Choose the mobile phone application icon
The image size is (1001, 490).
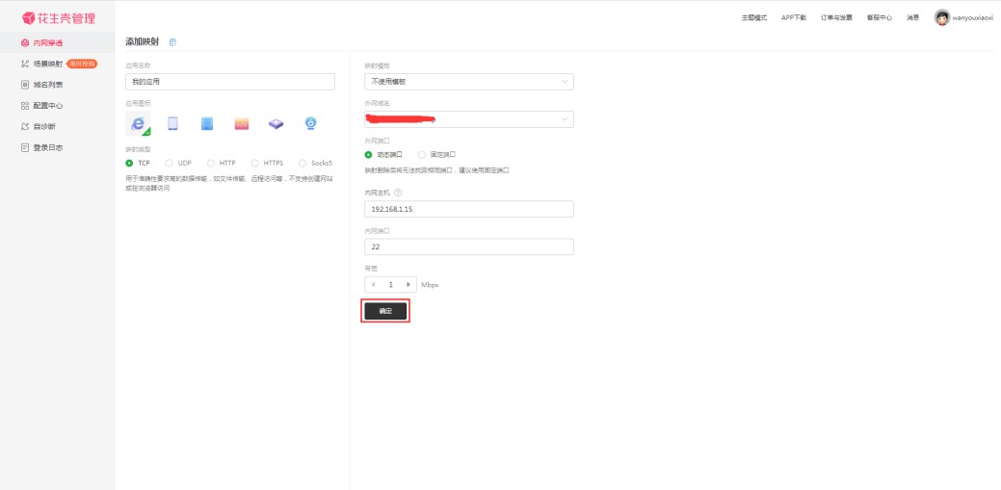pyautogui.click(x=172, y=123)
